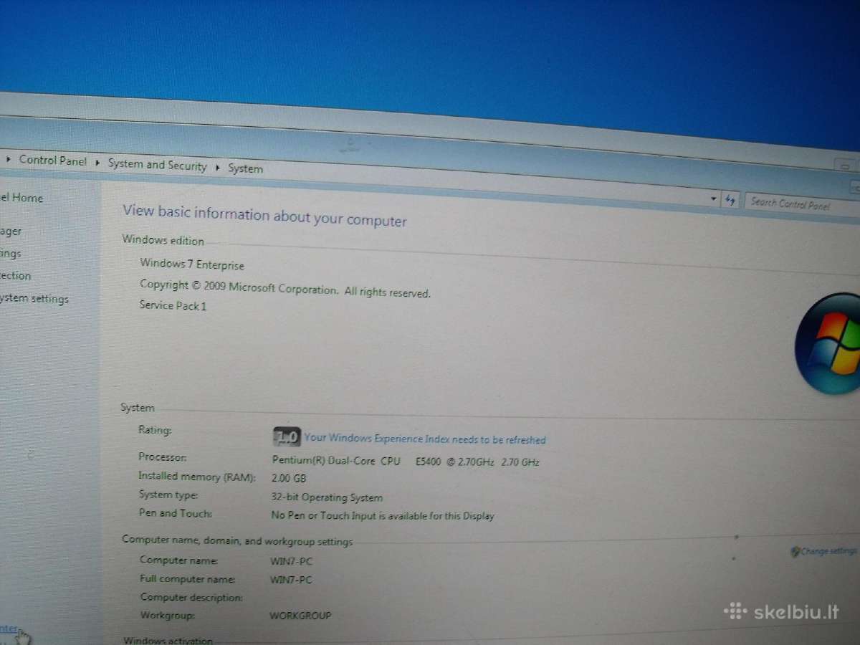
Task: Open Control Panel Home in sidebar
Action: 21,197
